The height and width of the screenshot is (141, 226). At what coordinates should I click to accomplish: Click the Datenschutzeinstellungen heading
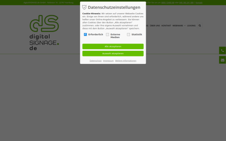[x=114, y=8]
